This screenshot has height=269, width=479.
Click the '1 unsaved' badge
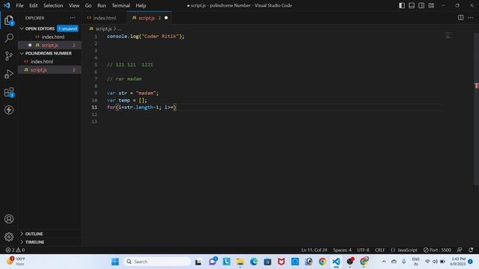coord(67,28)
